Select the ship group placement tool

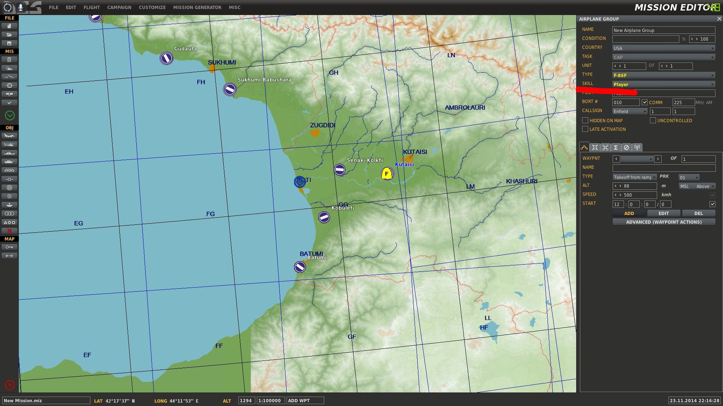[x=9, y=153]
